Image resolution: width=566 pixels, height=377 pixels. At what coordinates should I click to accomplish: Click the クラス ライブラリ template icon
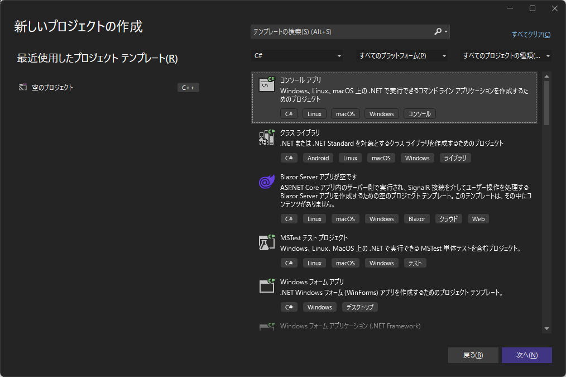point(266,137)
